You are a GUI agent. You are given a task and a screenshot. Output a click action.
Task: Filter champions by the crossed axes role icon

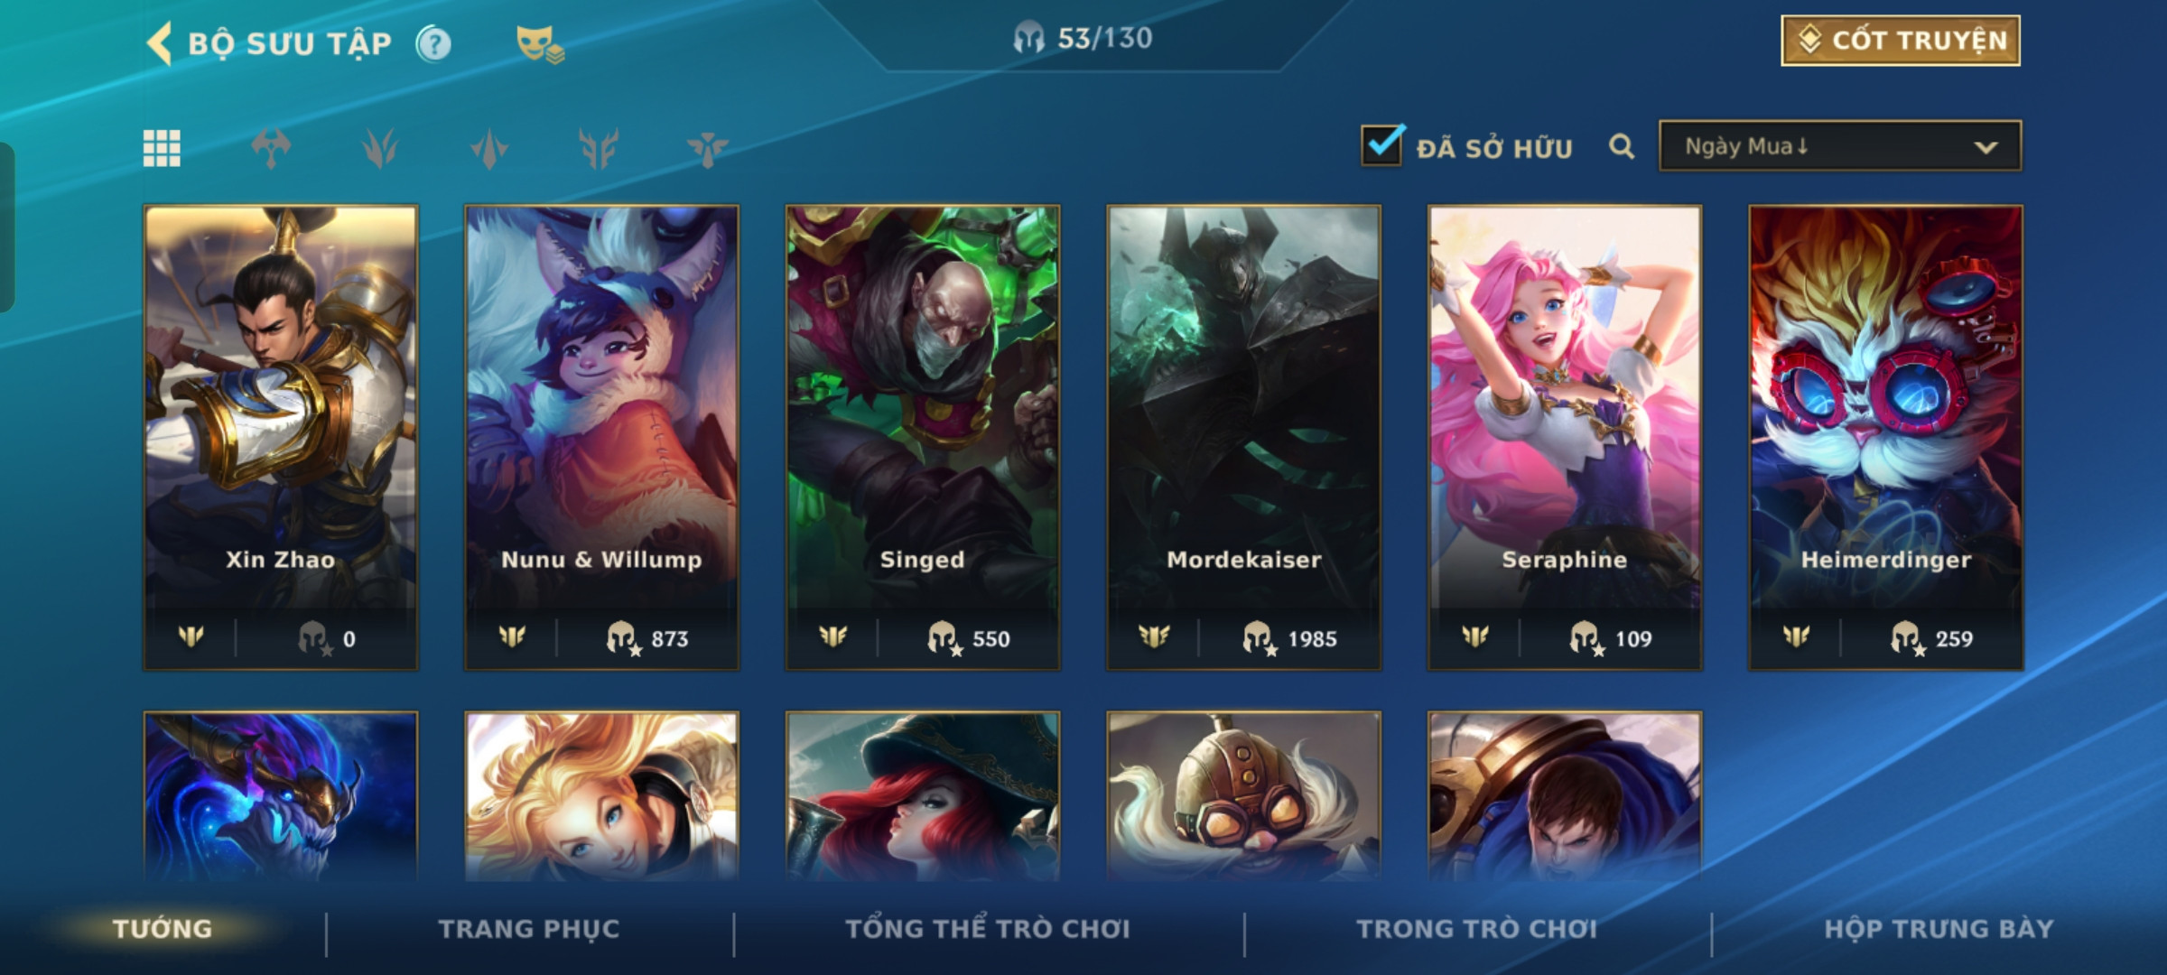(x=271, y=148)
